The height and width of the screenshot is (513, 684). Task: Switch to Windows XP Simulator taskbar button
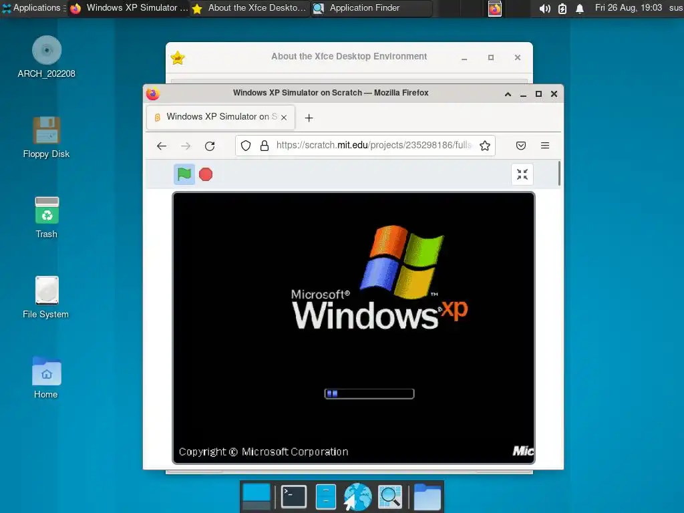130,8
